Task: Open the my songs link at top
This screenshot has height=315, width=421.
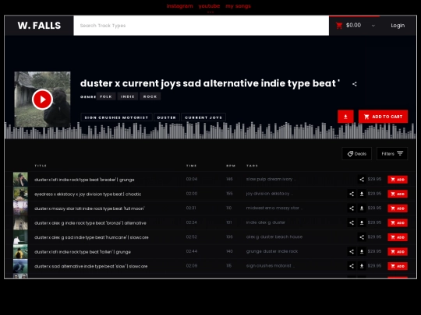Action: point(238,6)
